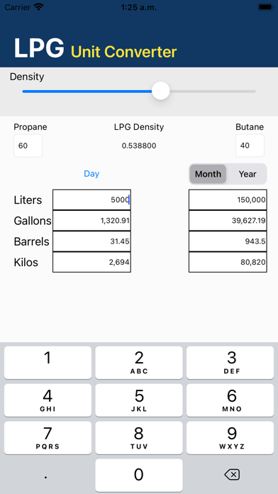Click the large LPG title

[39, 48]
